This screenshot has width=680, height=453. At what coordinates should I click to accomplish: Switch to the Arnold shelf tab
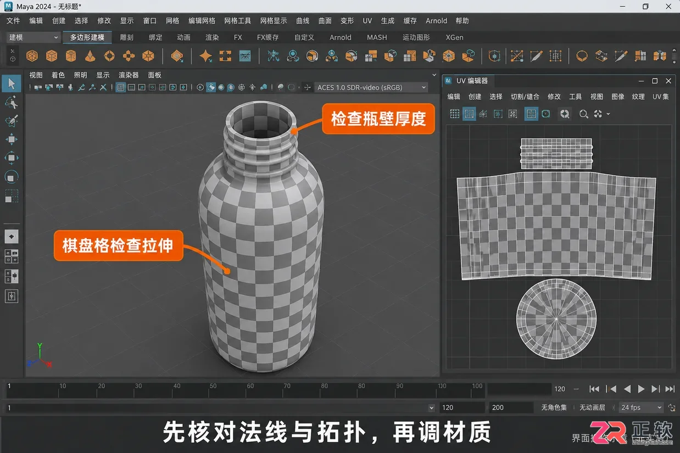341,37
